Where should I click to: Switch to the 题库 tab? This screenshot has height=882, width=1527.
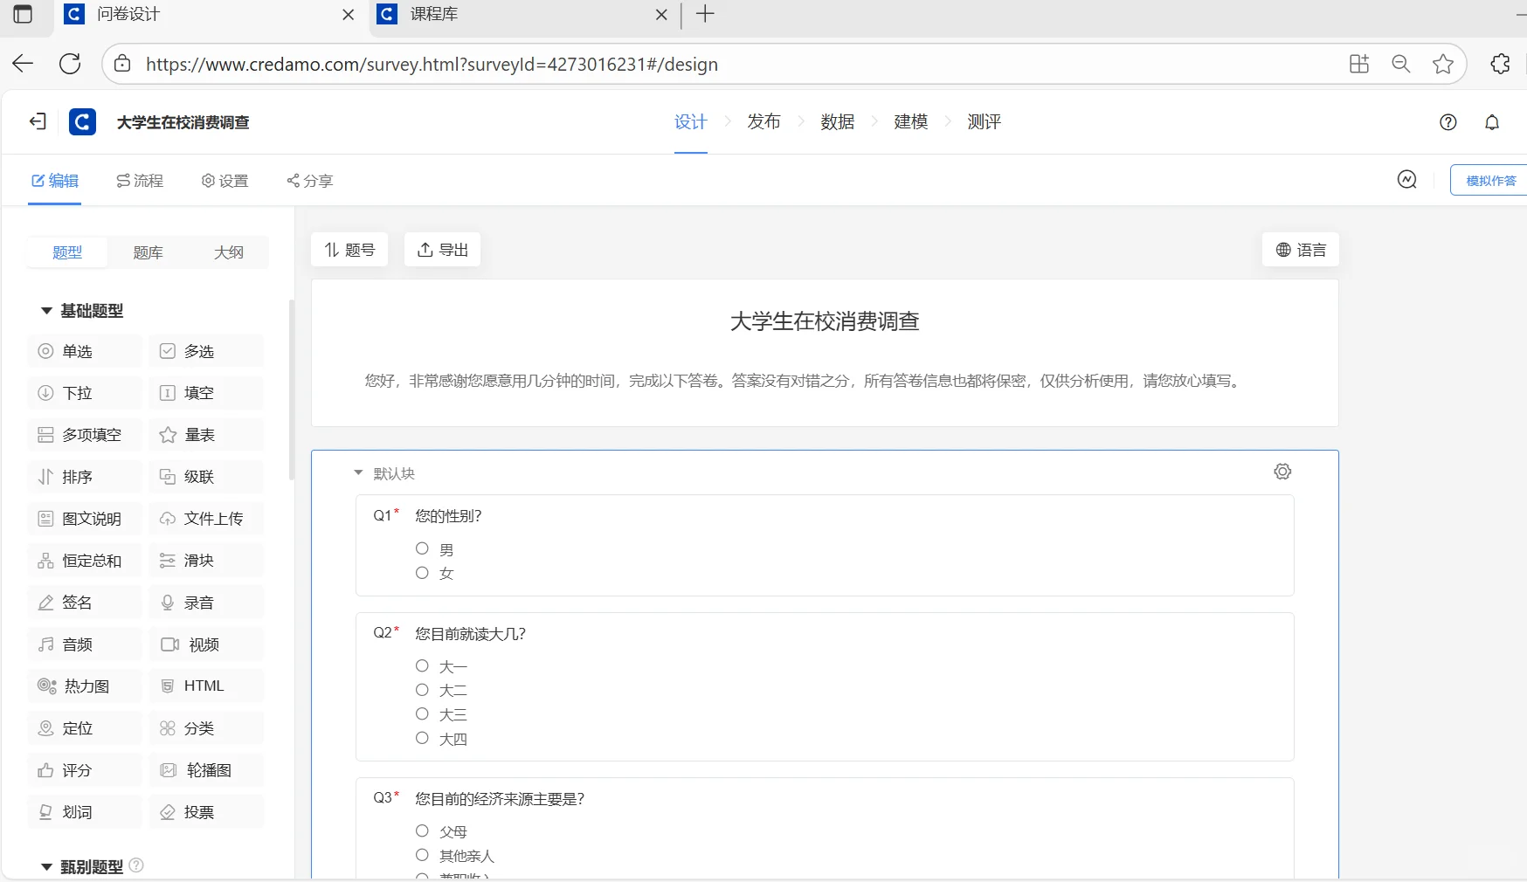click(148, 252)
